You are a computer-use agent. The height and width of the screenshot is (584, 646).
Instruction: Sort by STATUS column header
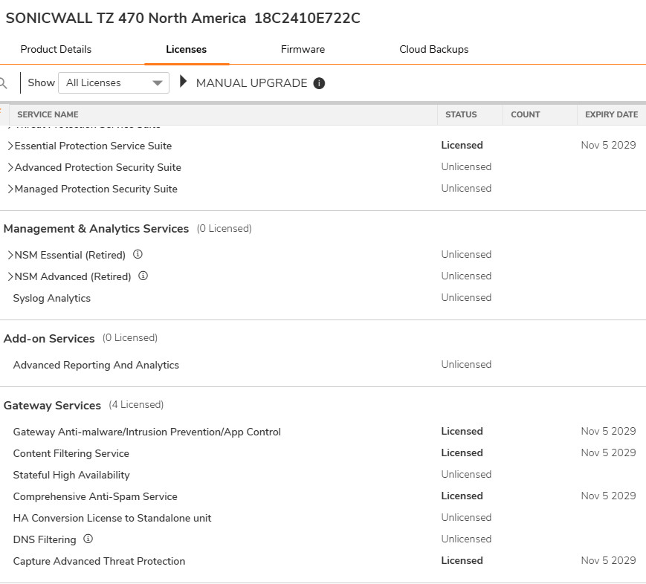click(x=461, y=114)
